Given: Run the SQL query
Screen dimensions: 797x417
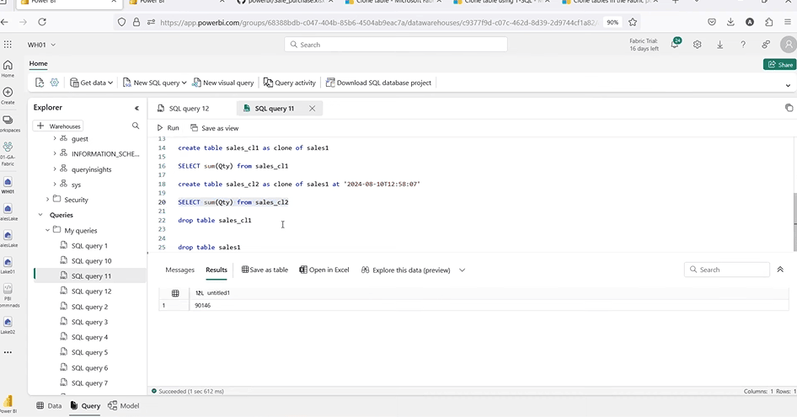Looking at the screenshot, I should pos(168,128).
